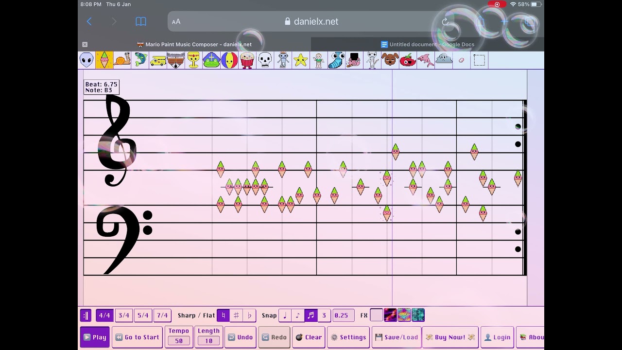Select the yellow star instrument
Image resolution: width=622 pixels, height=350 pixels.
301,60
